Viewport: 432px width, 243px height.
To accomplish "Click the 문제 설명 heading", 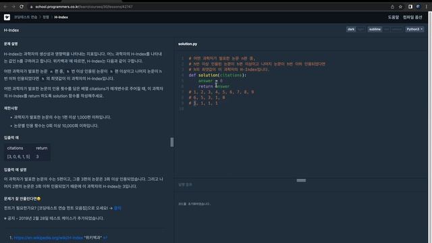I will (x=11, y=44).
